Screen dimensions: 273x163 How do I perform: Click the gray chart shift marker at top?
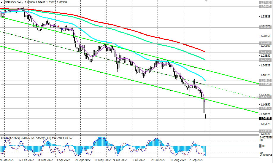click(x=207, y=1)
